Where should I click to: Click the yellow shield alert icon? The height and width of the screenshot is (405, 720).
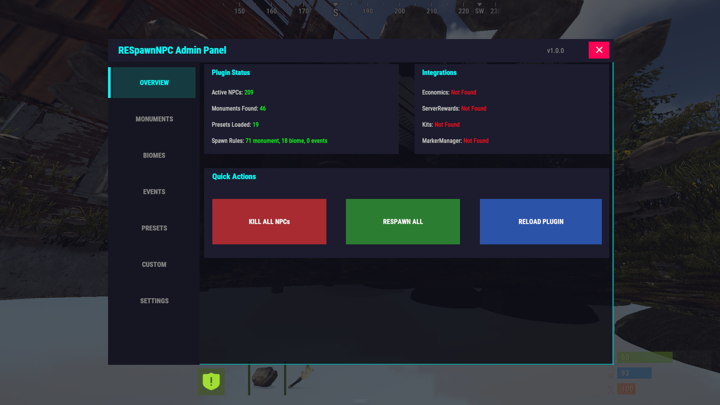pyautogui.click(x=211, y=381)
